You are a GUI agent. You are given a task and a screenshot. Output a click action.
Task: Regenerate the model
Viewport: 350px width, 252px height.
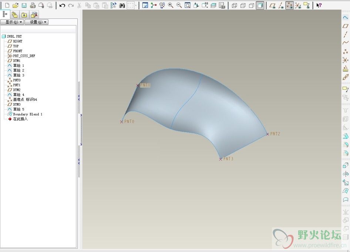click(113, 5)
